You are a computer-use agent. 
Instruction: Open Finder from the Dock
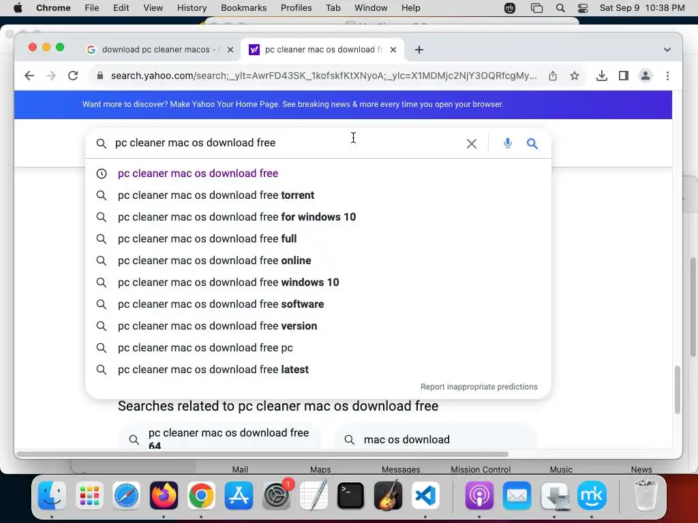click(52, 496)
